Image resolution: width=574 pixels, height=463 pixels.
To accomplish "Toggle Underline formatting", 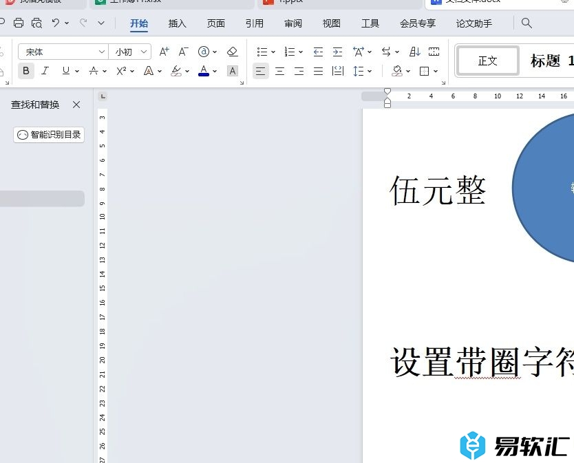I will tap(66, 71).
